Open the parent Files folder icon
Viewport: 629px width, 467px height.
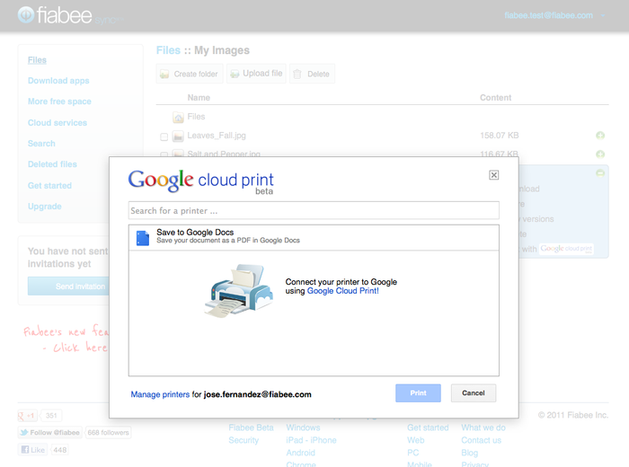click(178, 117)
